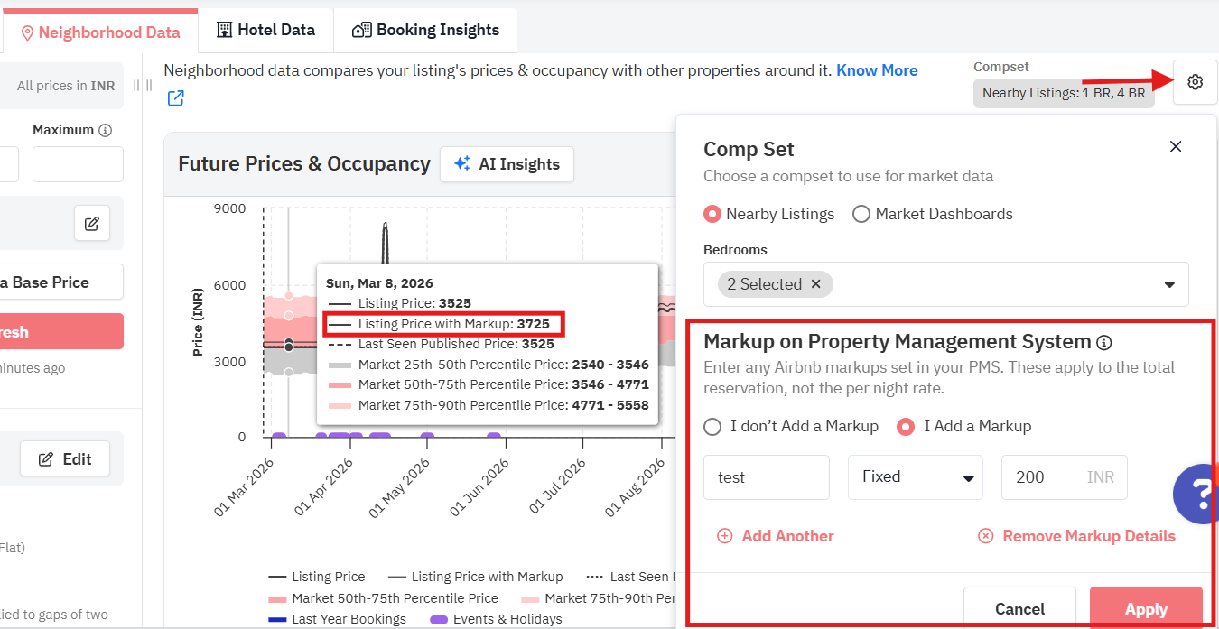Click the markup name field containing test

[766, 477]
